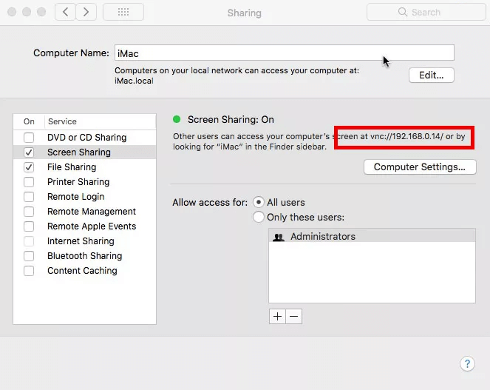Select the Administrators group icon
The height and width of the screenshot is (390, 490).
coord(279,237)
